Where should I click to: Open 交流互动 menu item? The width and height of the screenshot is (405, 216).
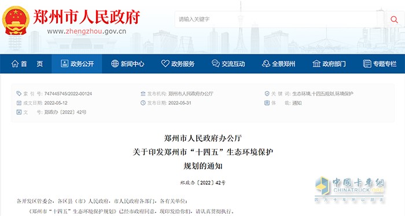click(233, 64)
